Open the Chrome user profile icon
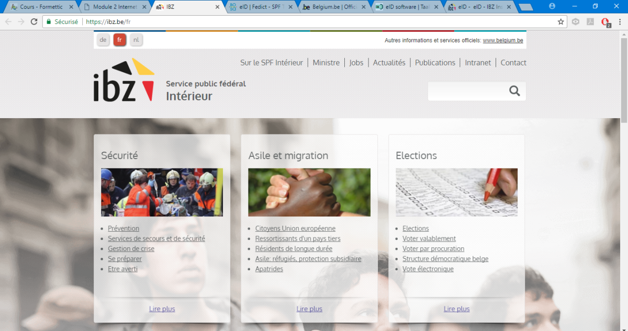Viewport: 628px width, 331px height. [x=552, y=6]
